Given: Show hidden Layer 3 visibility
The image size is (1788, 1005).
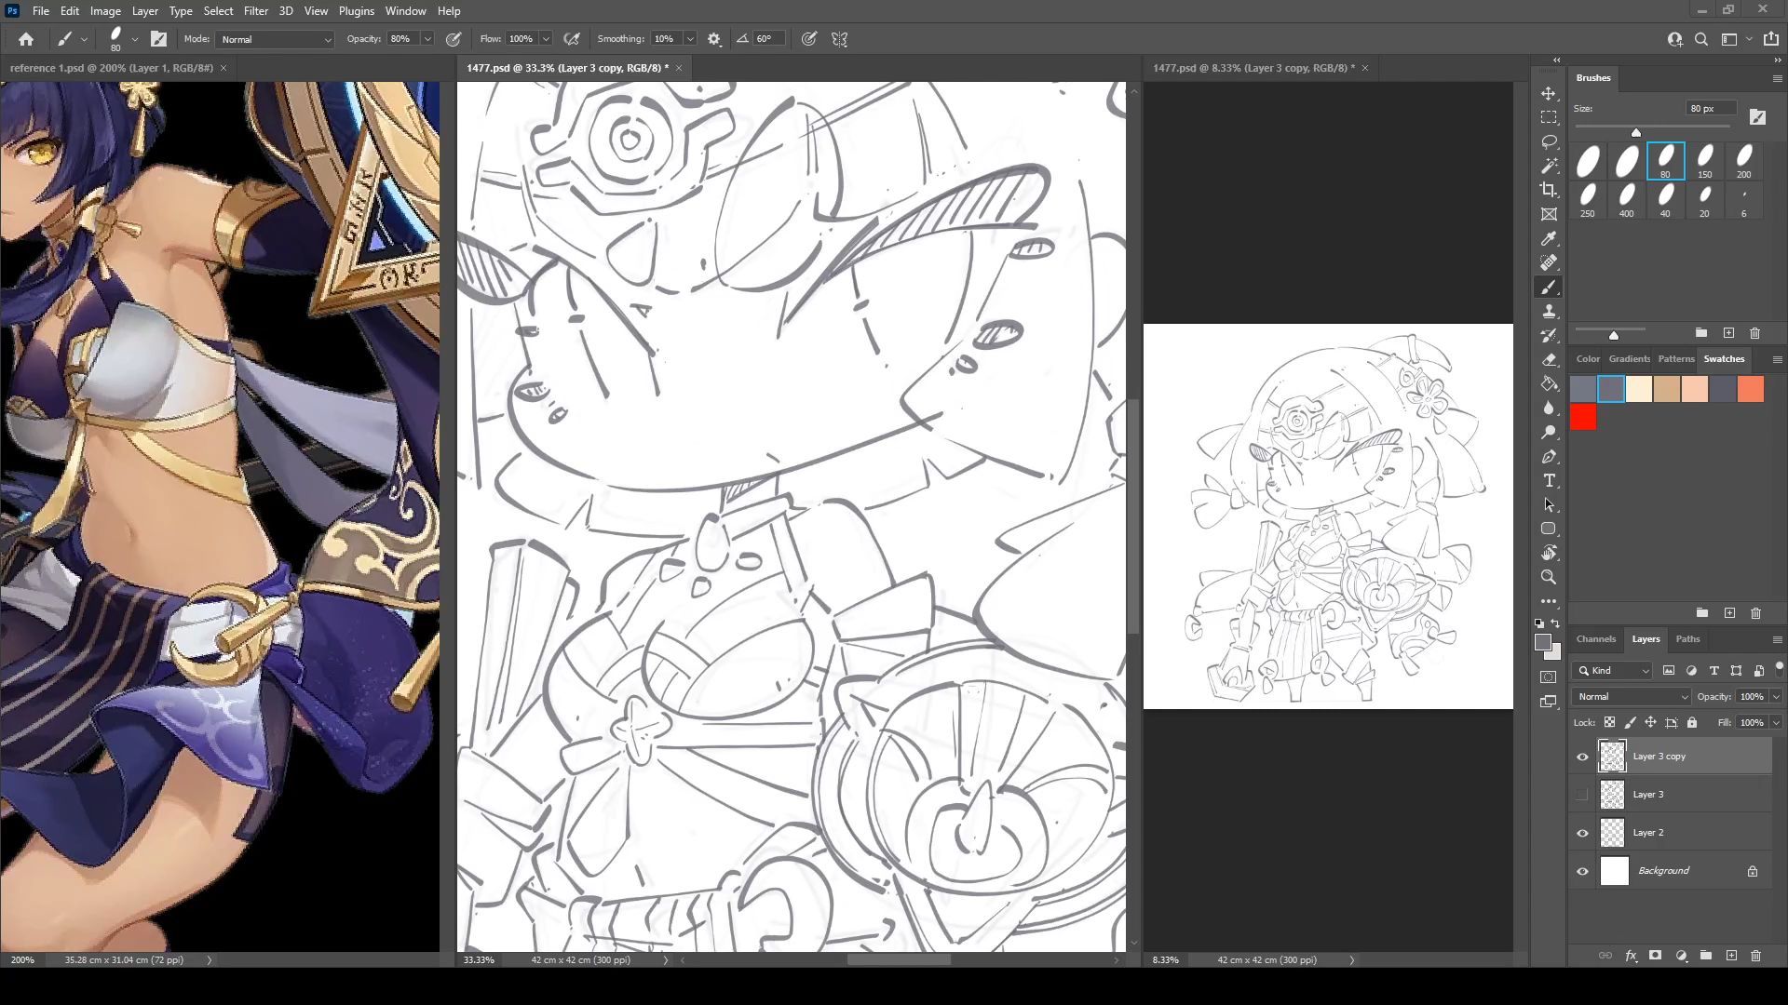Looking at the screenshot, I should [x=1582, y=795].
